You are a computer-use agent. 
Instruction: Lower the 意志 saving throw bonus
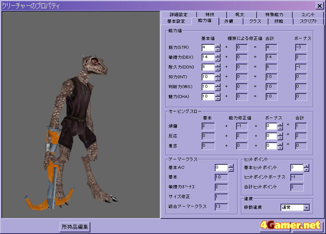click(280, 148)
